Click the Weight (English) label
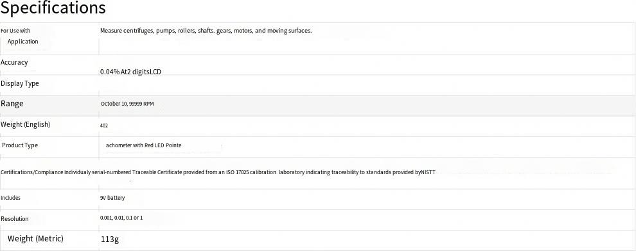This screenshot has width=636, height=251. (26, 124)
